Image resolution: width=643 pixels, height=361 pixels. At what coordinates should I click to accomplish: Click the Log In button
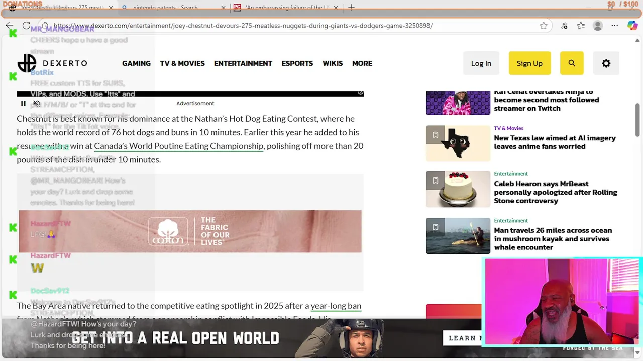click(x=481, y=63)
